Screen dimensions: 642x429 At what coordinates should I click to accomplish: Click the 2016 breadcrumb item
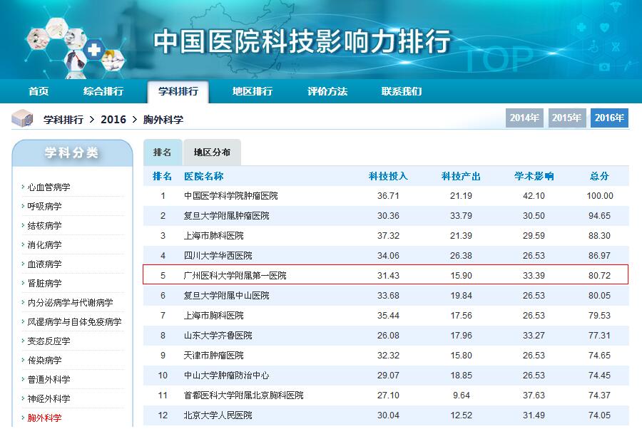pos(113,120)
